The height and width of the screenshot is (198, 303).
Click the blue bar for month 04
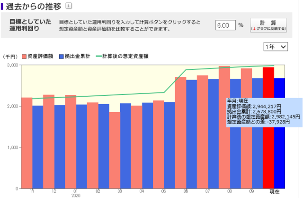148,146
